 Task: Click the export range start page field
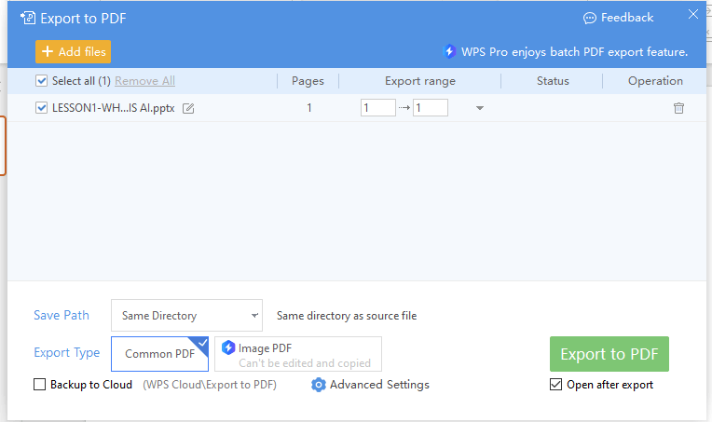(x=378, y=107)
